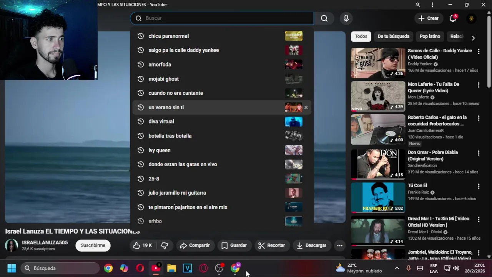Start voice search with microphone icon

(x=346, y=18)
